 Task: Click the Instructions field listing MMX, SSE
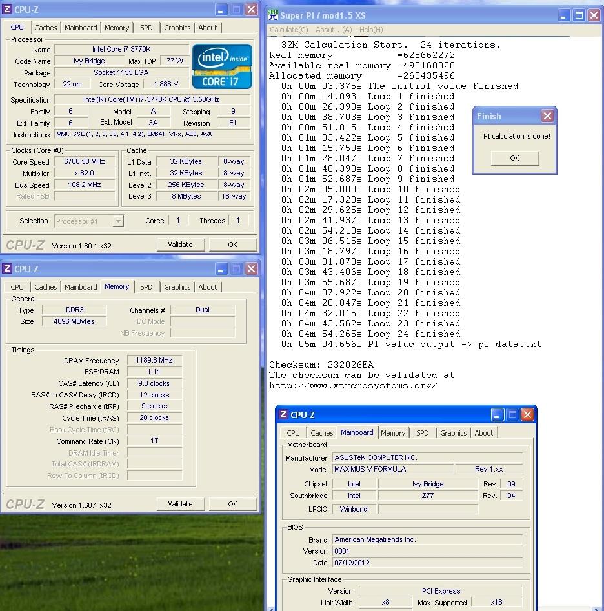point(152,134)
